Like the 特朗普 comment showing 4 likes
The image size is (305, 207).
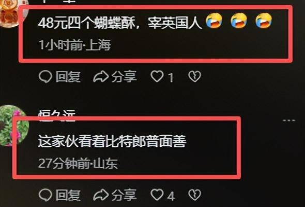point(157,195)
